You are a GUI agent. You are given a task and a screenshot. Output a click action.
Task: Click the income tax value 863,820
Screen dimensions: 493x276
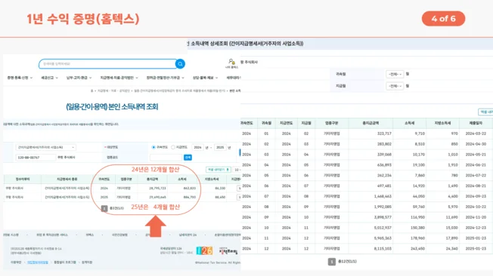pos(189,189)
